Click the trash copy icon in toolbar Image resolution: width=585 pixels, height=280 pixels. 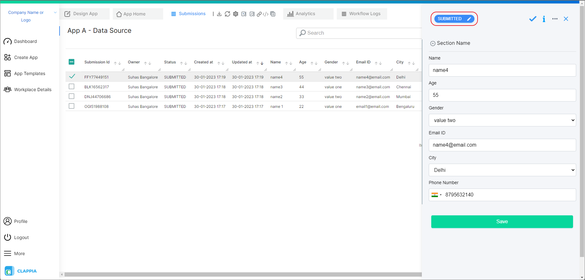click(273, 14)
